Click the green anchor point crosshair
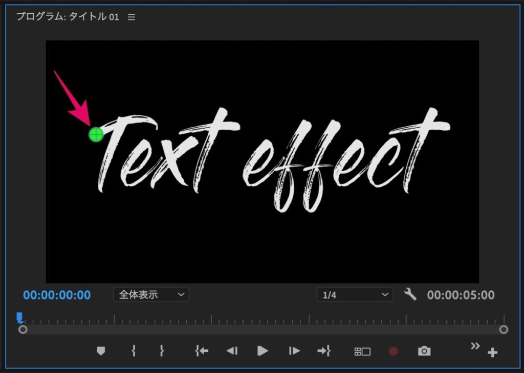The width and height of the screenshot is (524, 373). point(96,134)
